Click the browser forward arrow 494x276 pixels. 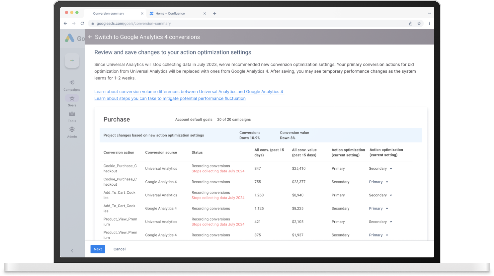coord(74,24)
